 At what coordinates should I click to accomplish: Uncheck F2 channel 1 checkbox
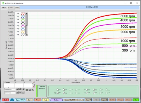[57, 93]
